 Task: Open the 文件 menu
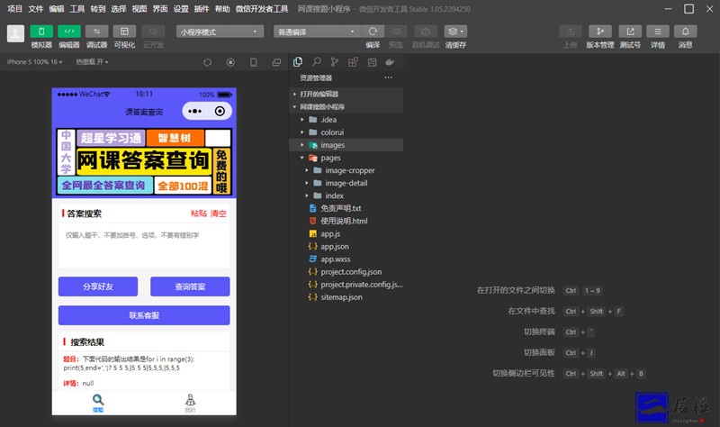tap(35, 9)
